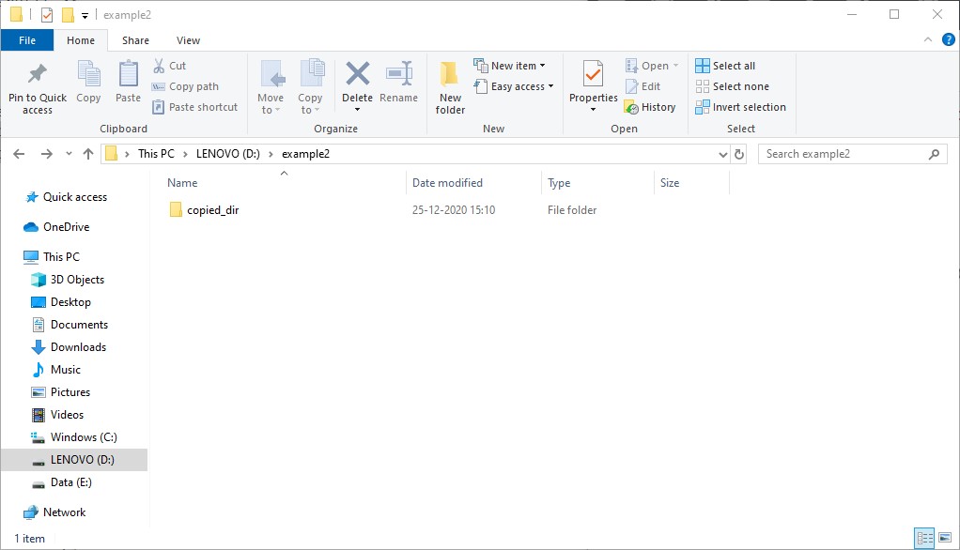Expand address bar history dropdown
Screen dimensions: 960x550
(722, 154)
